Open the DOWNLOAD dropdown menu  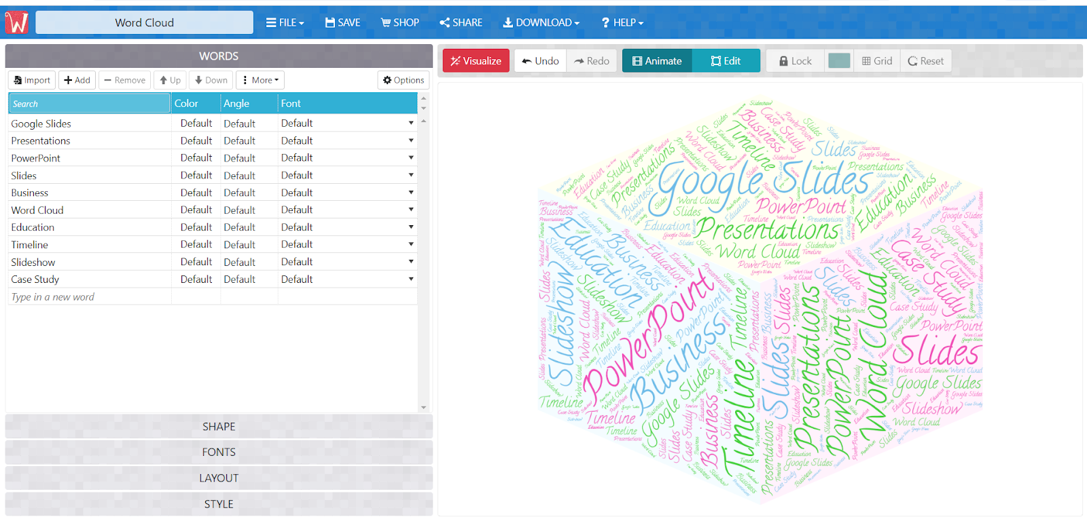pos(541,22)
